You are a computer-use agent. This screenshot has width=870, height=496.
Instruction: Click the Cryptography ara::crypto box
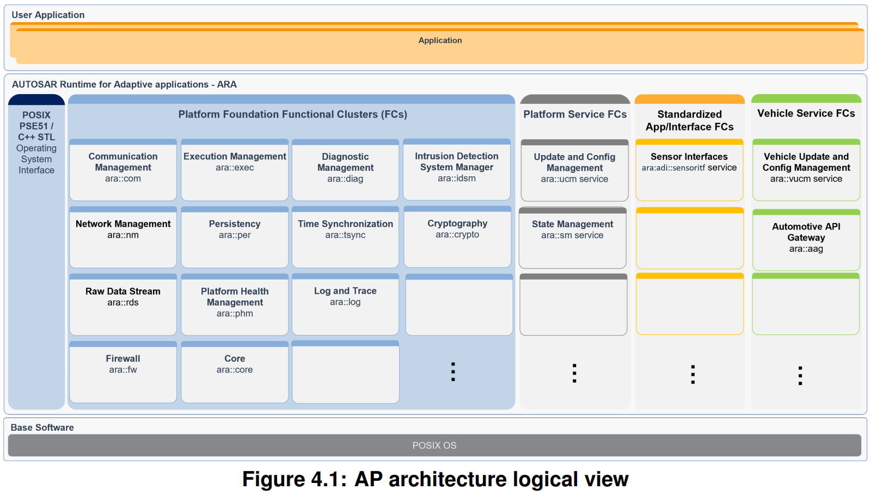(457, 237)
